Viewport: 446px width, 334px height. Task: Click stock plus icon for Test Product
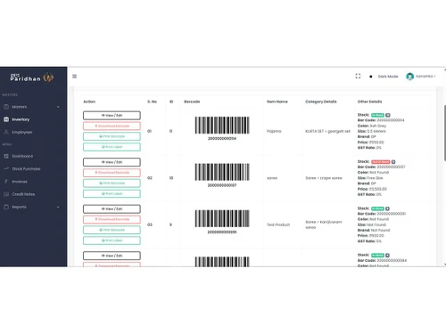point(387,208)
